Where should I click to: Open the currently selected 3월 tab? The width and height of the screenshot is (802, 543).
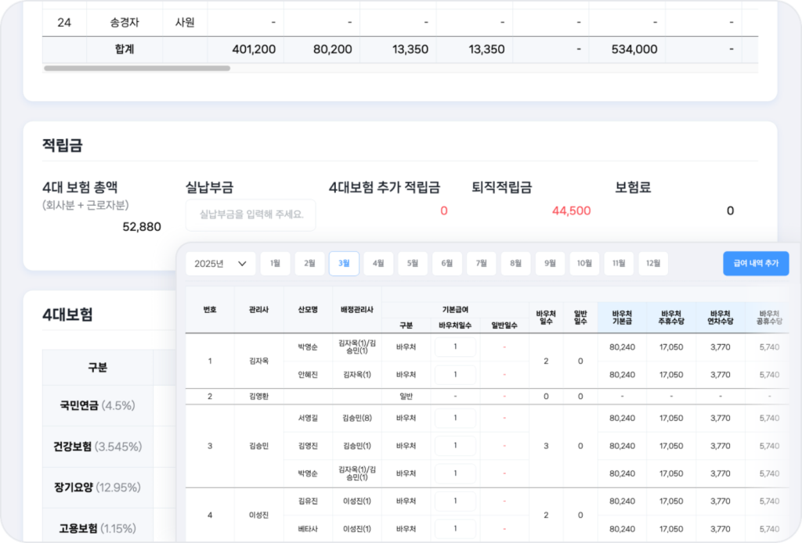click(344, 264)
